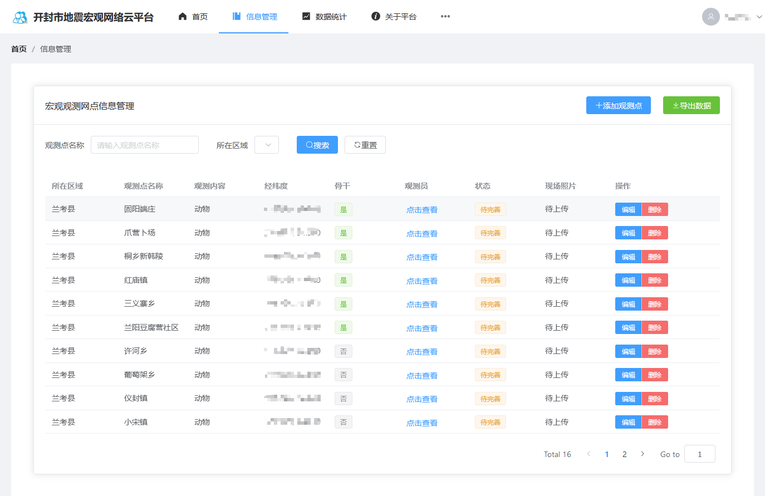Reset filters with 重置 button
Image resolution: width=765 pixels, height=496 pixels.
[365, 145]
